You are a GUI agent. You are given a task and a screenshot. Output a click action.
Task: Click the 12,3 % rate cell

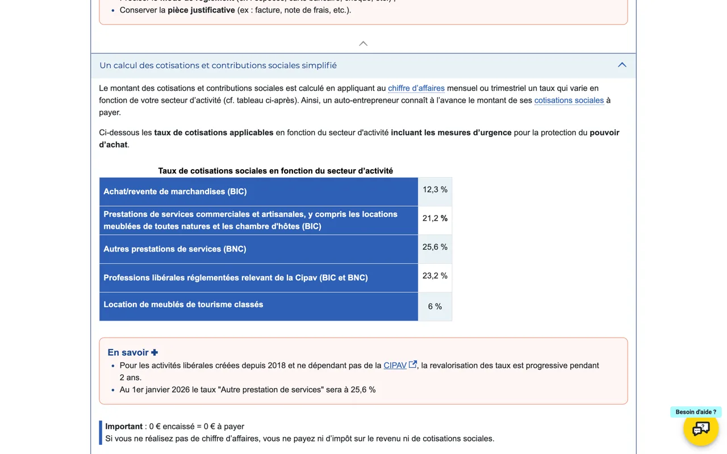point(435,192)
